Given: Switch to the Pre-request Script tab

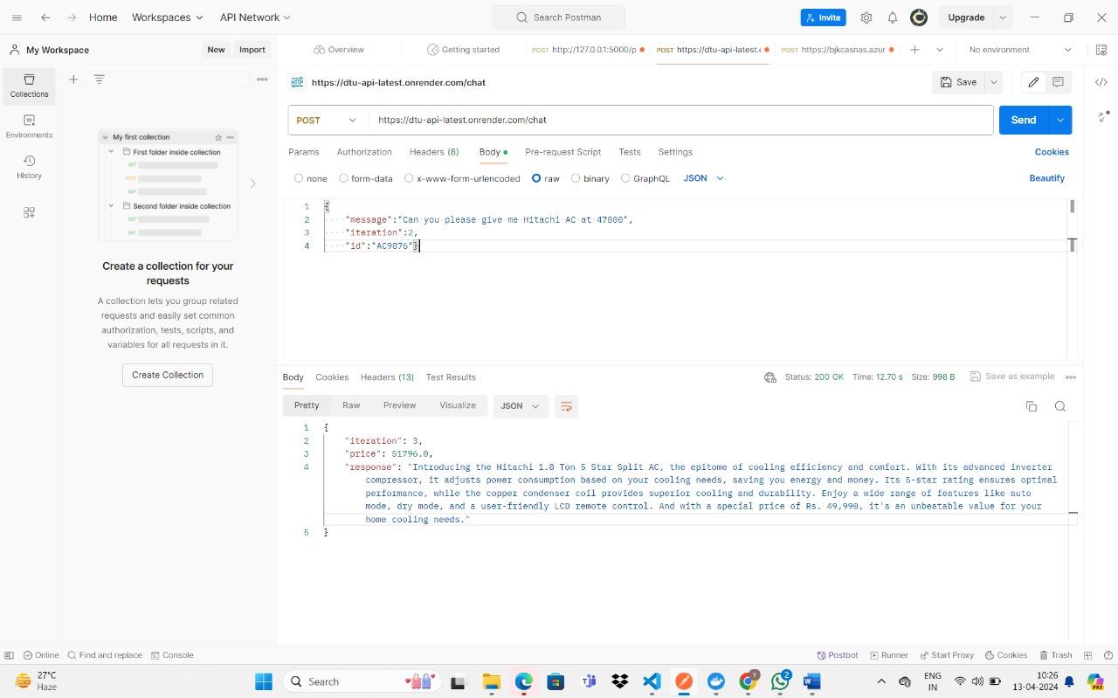Looking at the screenshot, I should [x=562, y=152].
